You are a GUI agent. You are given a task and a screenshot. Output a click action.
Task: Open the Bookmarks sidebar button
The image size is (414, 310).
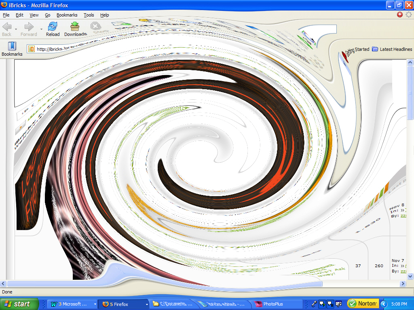point(12,49)
